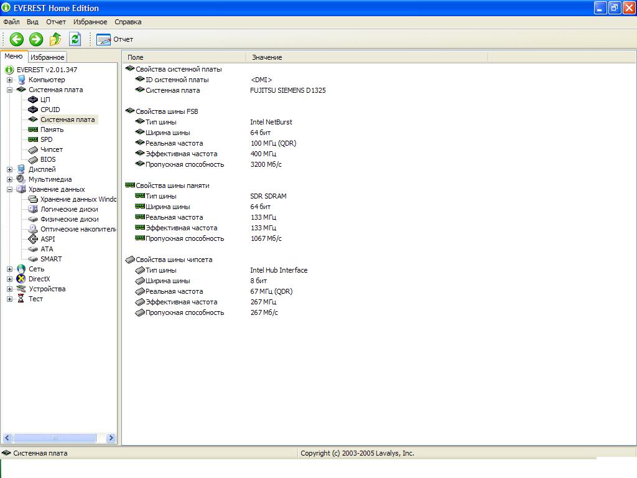Open the Отчет report toolbar button

[x=115, y=39]
